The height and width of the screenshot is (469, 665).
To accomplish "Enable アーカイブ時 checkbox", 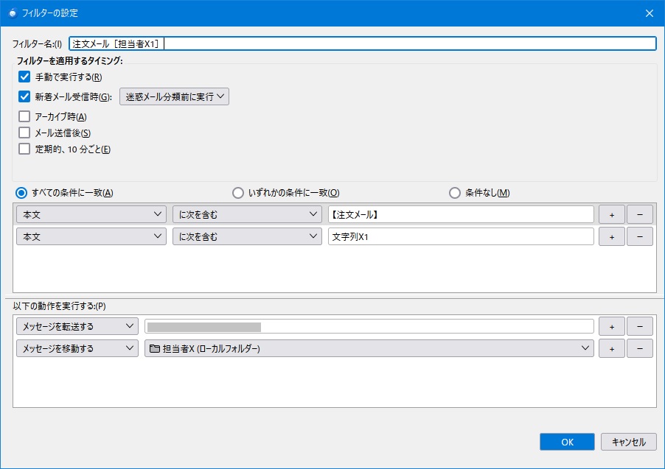I will (24, 116).
